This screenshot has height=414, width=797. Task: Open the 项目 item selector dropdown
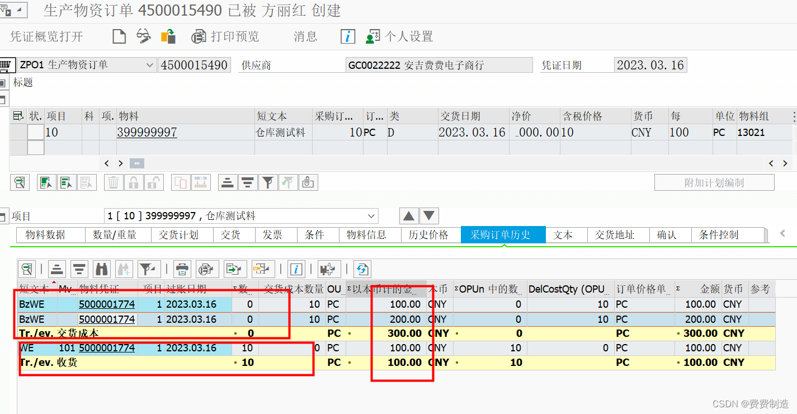tap(371, 216)
